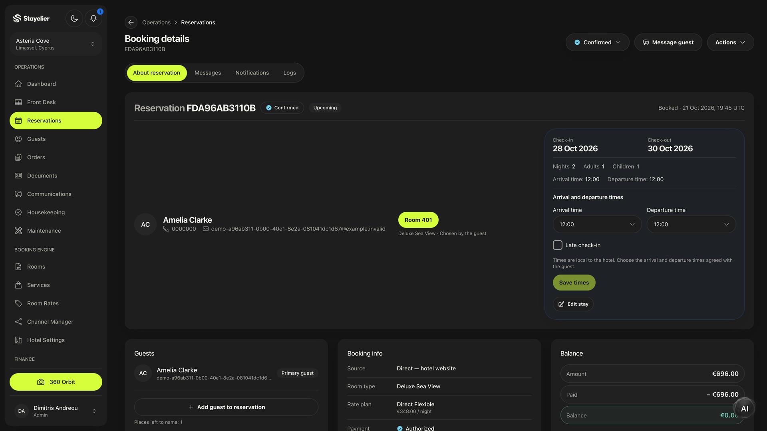Click the Reservations breadcrumb
Viewport: 767px width, 431px height.
point(198,22)
